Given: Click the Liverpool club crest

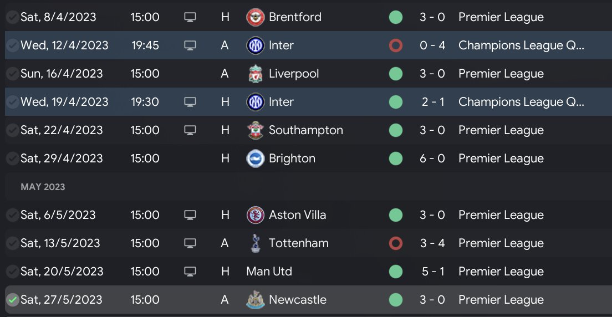Looking at the screenshot, I should [x=255, y=74].
